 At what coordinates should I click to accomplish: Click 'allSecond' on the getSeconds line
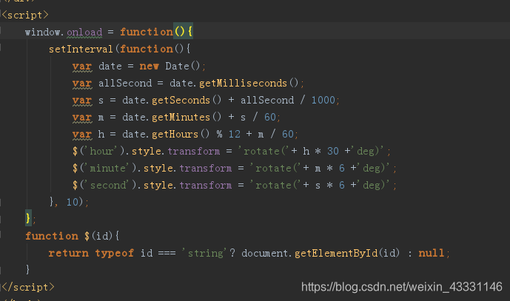[267, 100]
